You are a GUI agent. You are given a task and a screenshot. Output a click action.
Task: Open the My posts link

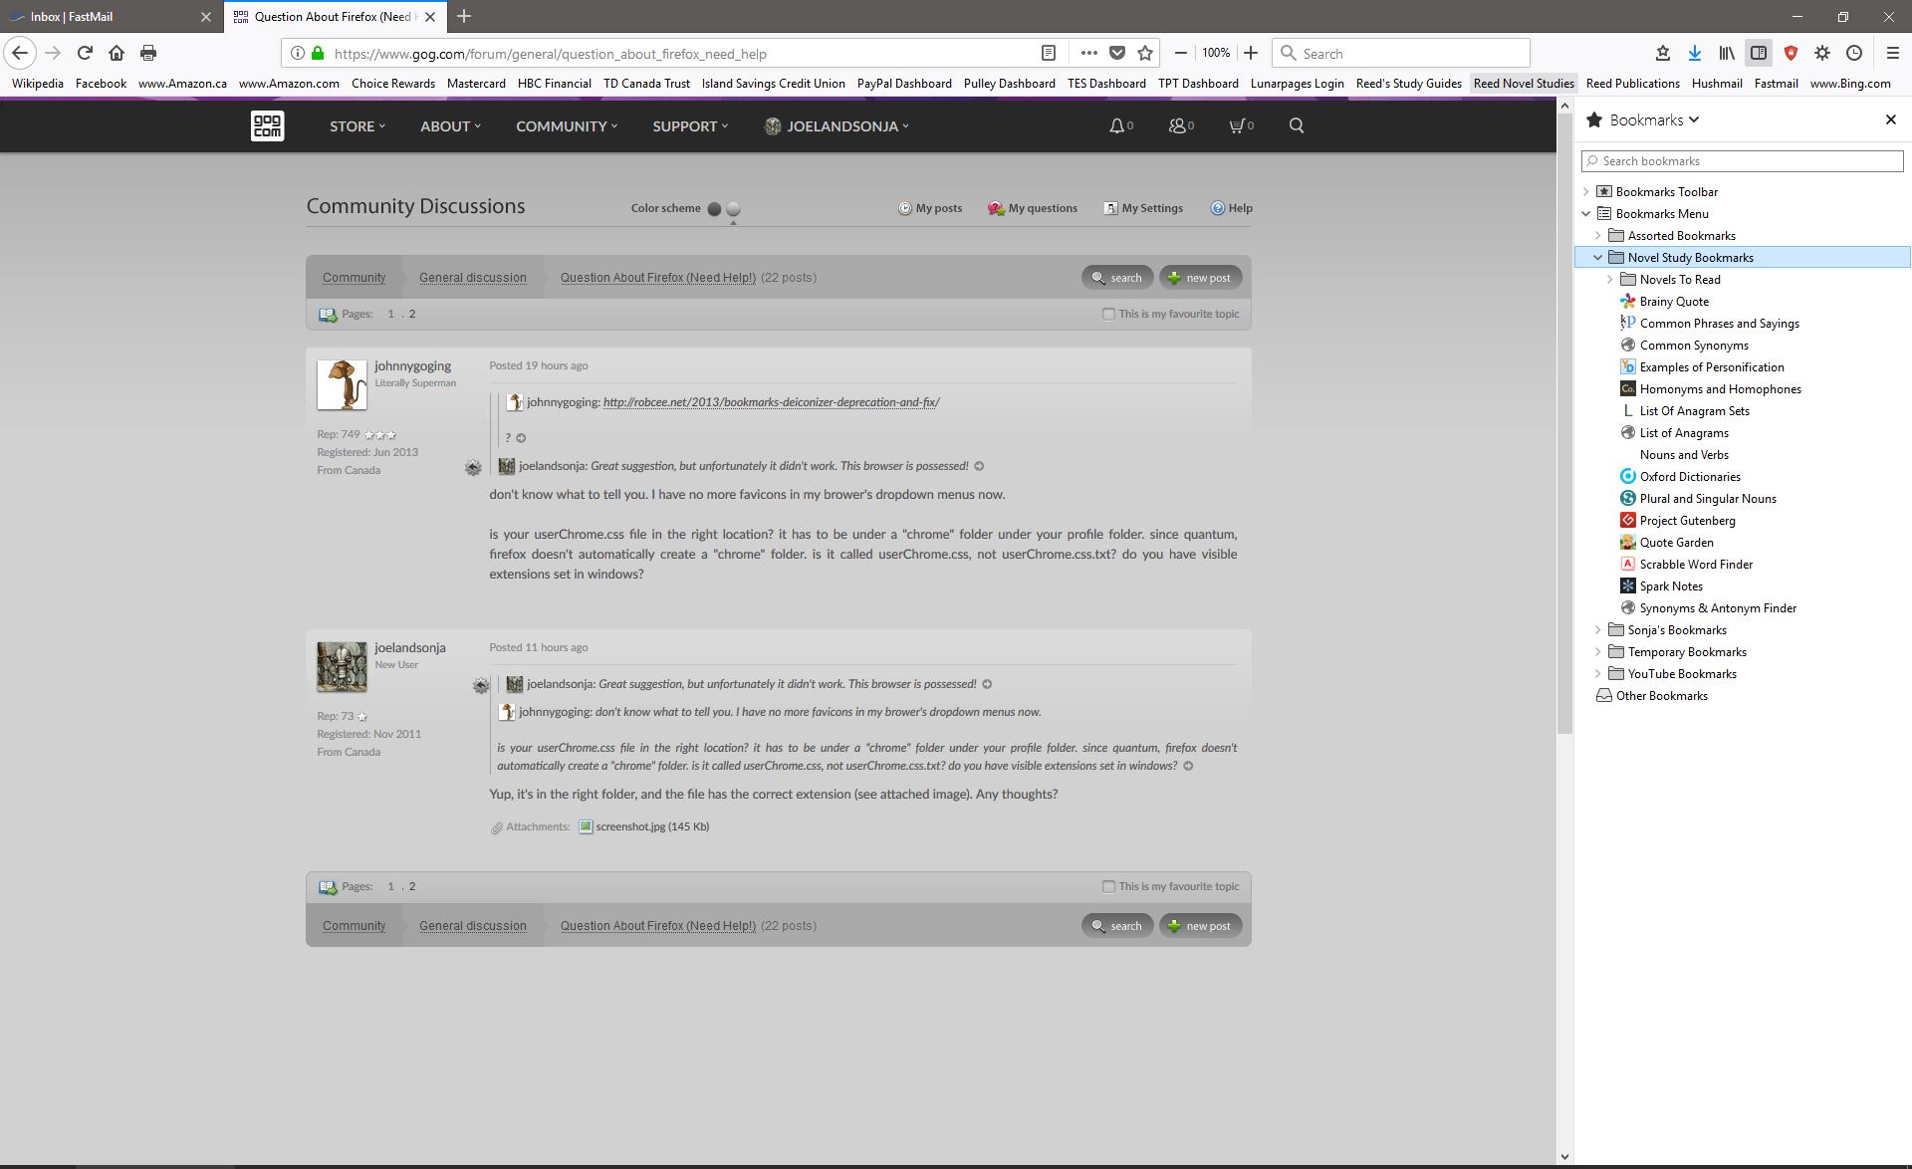tap(930, 208)
